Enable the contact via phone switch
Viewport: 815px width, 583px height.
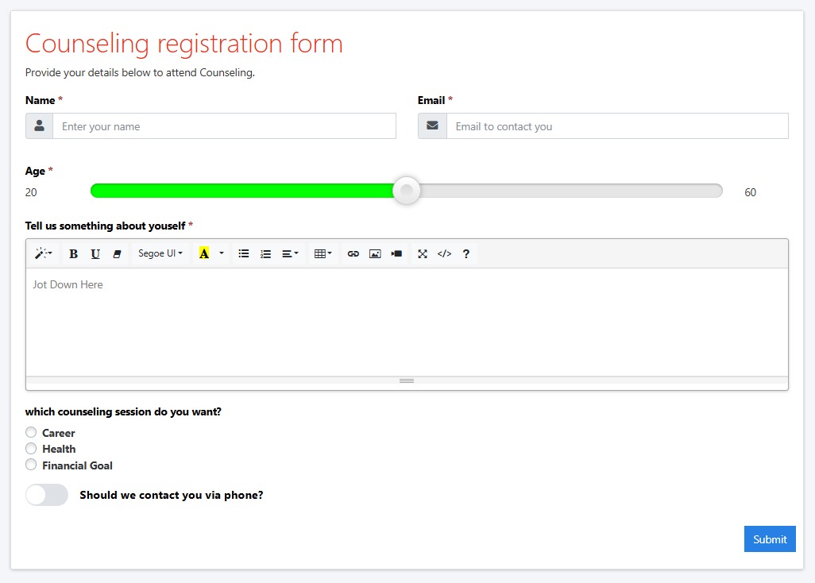tap(47, 495)
